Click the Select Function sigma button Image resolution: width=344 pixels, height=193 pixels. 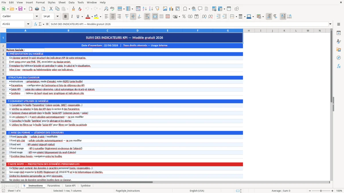(x=40, y=24)
